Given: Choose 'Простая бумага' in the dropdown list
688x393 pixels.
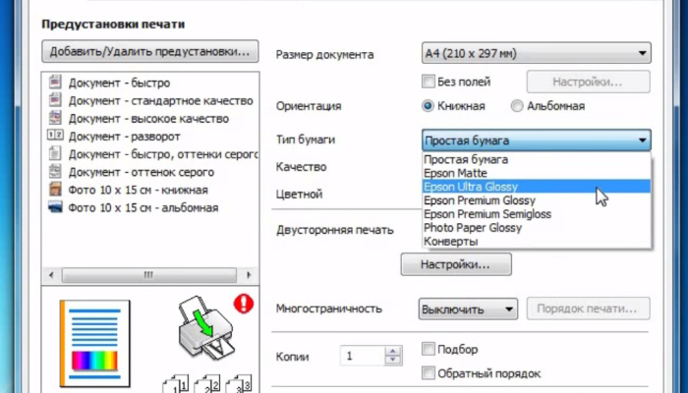Looking at the screenshot, I should pyautogui.click(x=537, y=159).
